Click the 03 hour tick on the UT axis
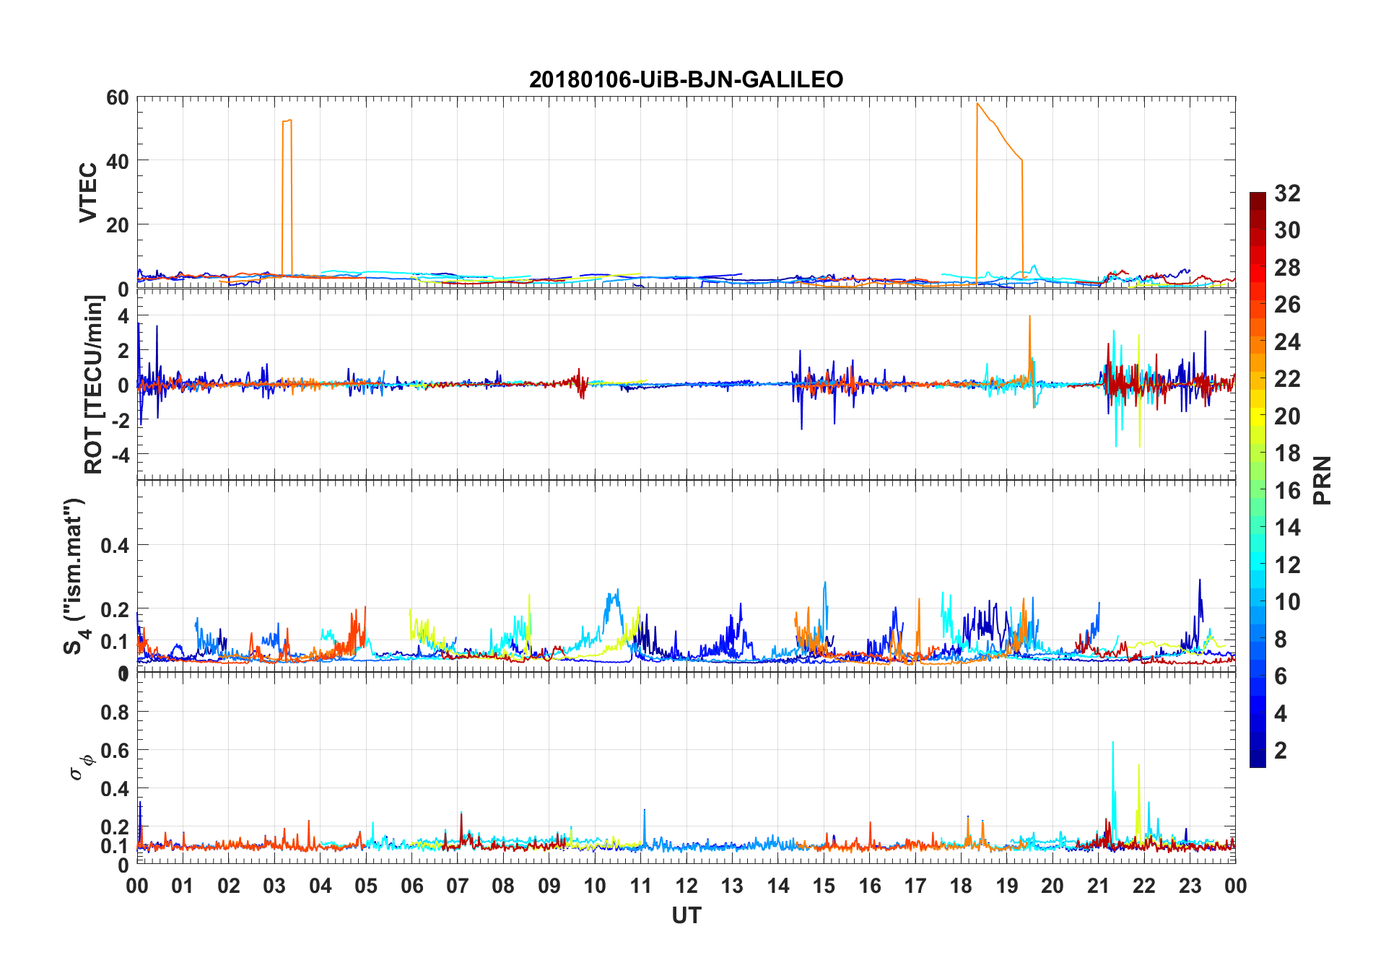1373x960 pixels. pyautogui.click(x=274, y=886)
